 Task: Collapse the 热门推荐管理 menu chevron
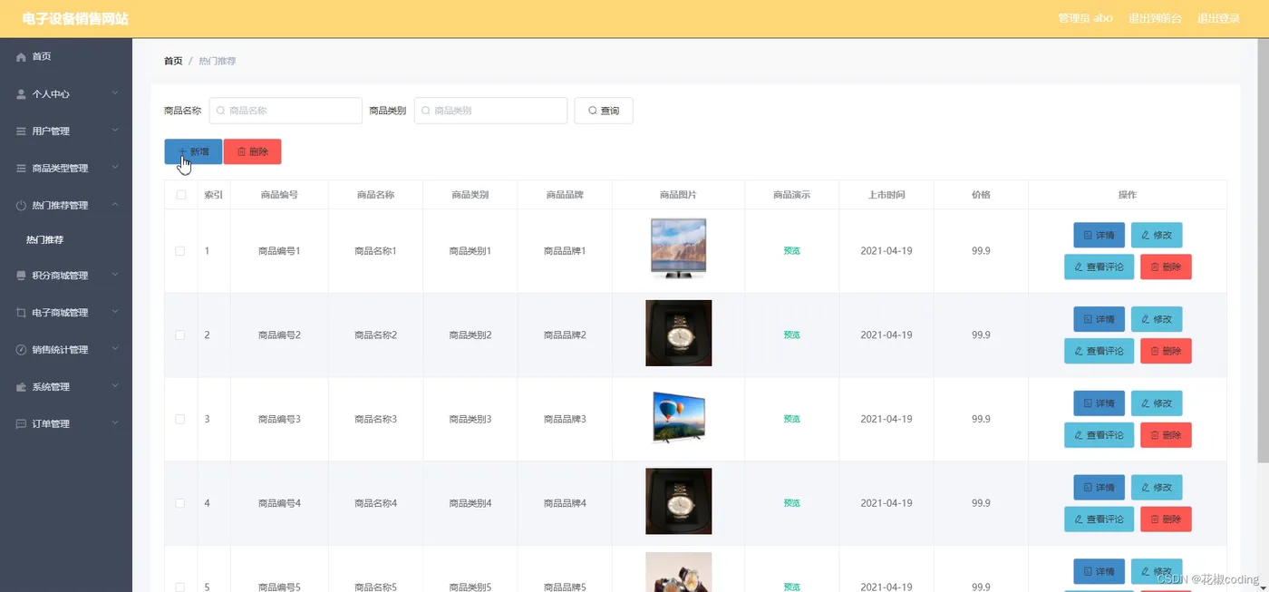(115, 205)
